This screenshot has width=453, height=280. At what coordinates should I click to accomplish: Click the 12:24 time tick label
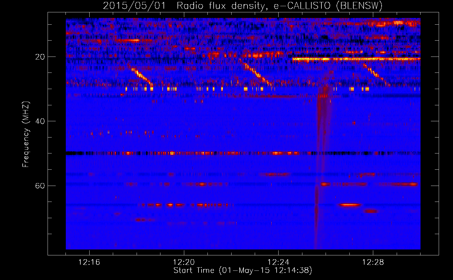pyautogui.click(x=279, y=262)
